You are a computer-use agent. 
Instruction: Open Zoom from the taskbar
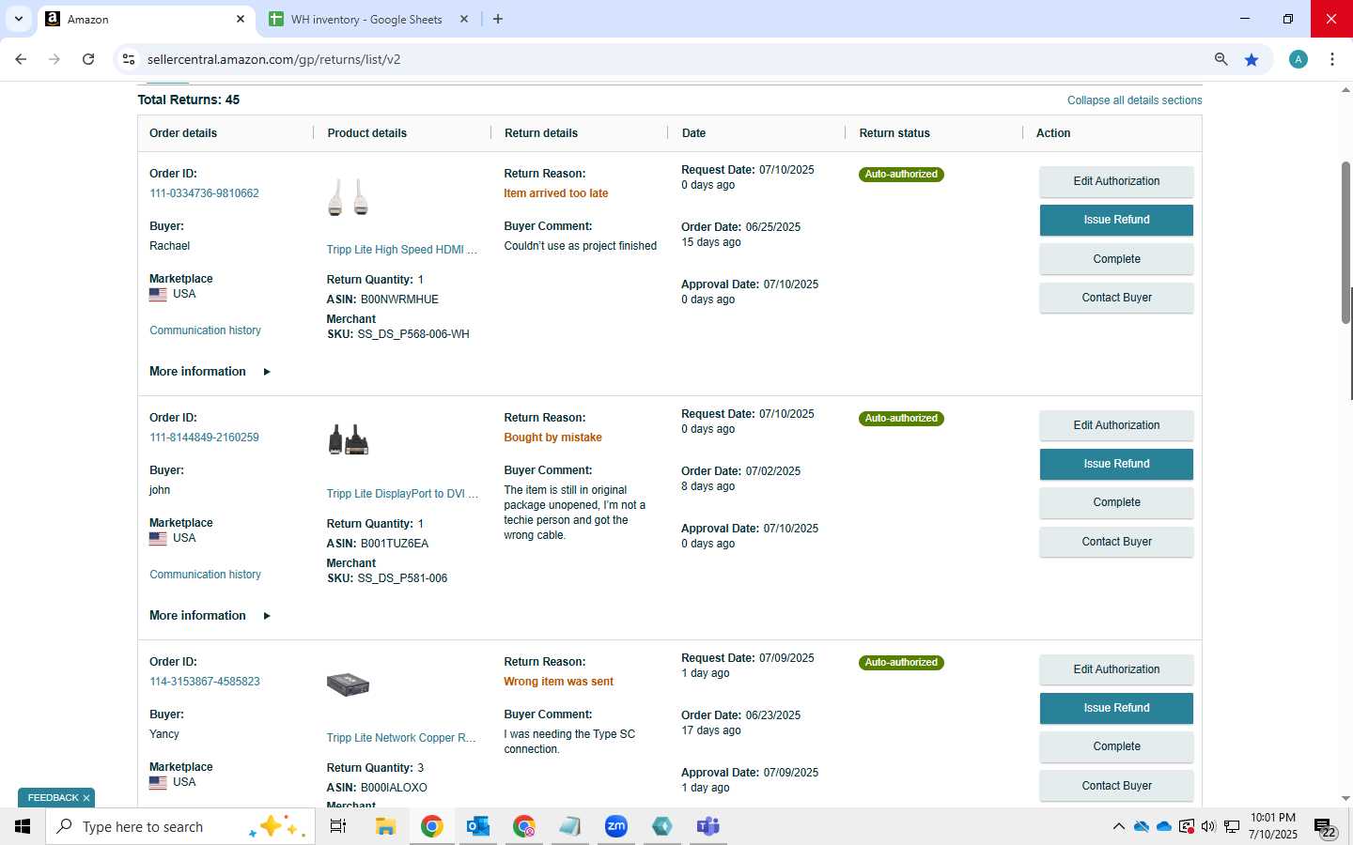pos(616,826)
